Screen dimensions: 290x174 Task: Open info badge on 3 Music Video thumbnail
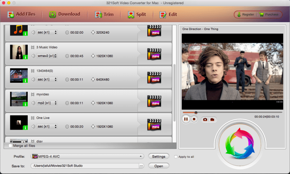[25, 57]
